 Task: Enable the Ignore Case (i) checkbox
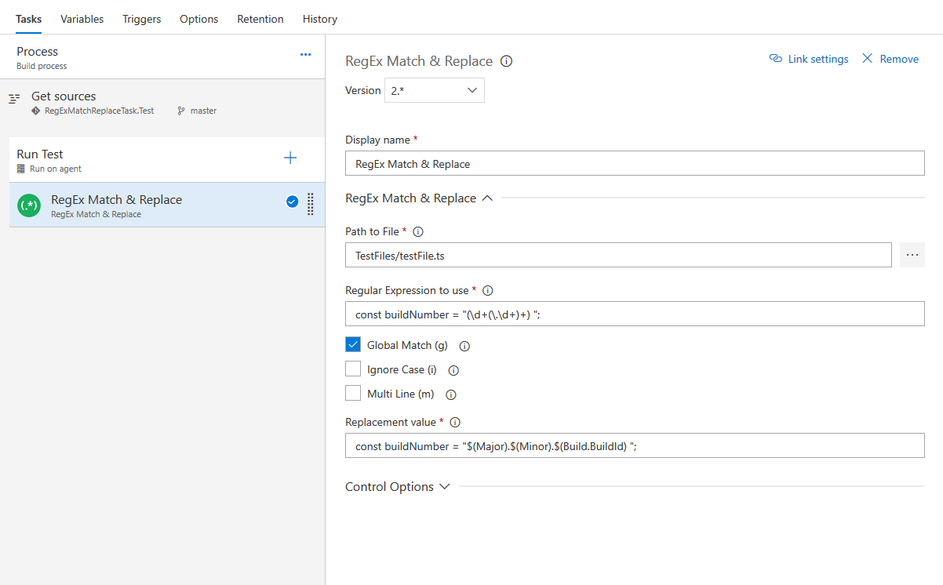tap(353, 369)
